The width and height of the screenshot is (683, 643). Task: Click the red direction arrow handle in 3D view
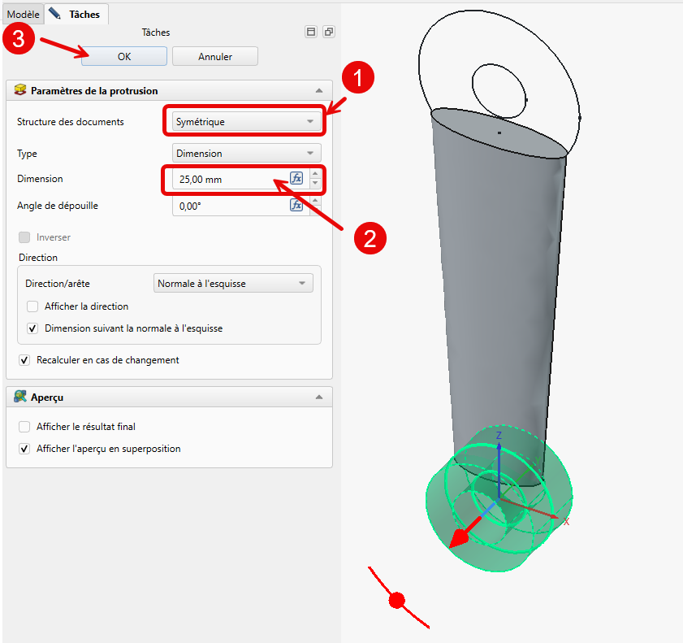coord(461,537)
